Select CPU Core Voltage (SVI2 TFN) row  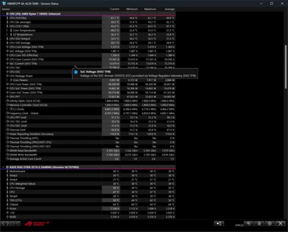tap(88, 47)
